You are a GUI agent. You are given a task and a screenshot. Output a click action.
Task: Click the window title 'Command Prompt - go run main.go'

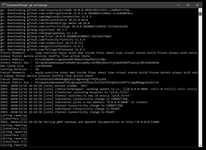pos(27,5)
